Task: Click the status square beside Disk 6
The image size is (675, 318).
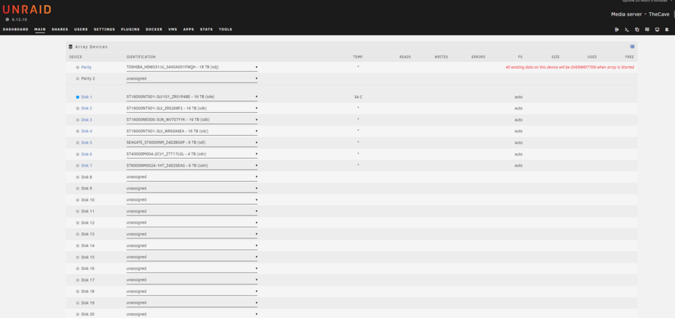Action: point(78,154)
